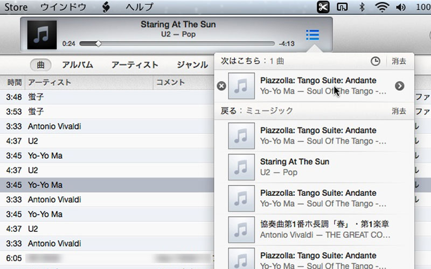Viewport: 431px width, 269px height.
Task: Open arrow options for queued Piazzolla track
Action: click(399, 86)
